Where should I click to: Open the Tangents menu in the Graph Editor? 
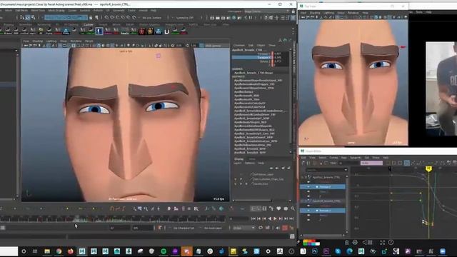point(356,158)
